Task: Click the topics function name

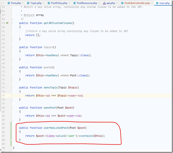Action: [x=48, y=47]
